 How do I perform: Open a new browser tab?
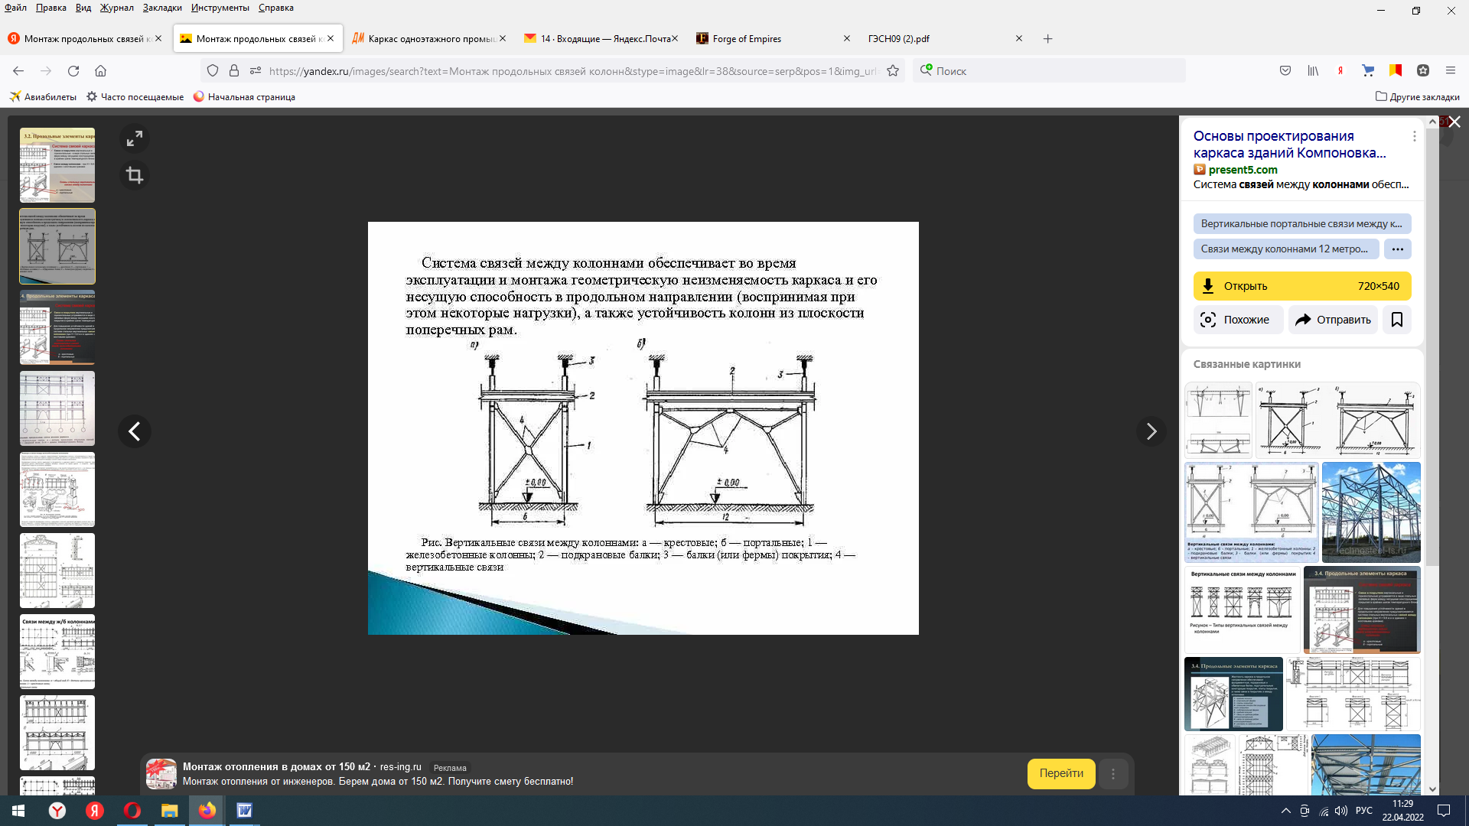[x=1047, y=39]
